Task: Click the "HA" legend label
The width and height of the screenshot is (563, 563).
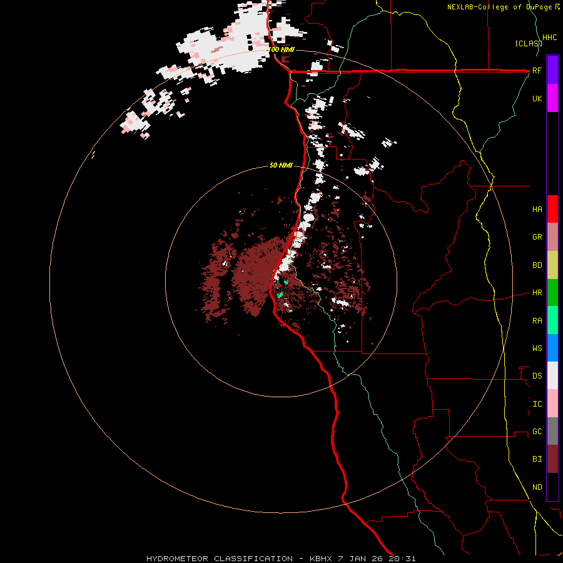Action: pyautogui.click(x=537, y=210)
